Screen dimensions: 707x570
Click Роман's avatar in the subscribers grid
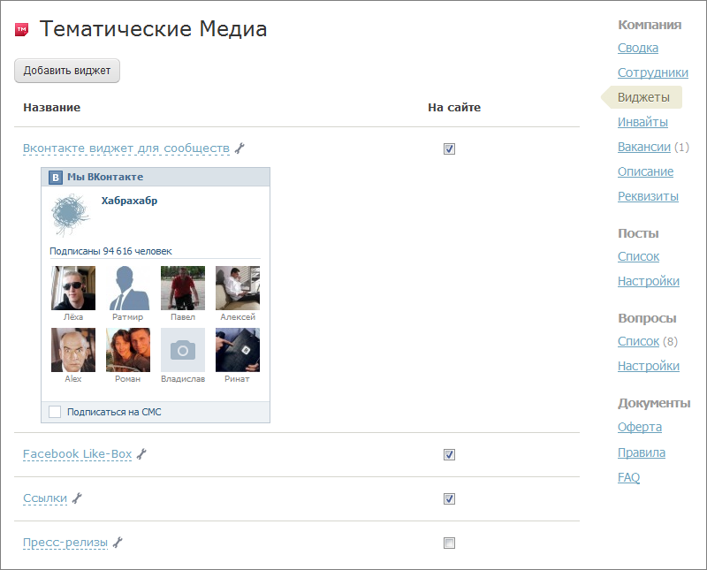pyautogui.click(x=130, y=351)
